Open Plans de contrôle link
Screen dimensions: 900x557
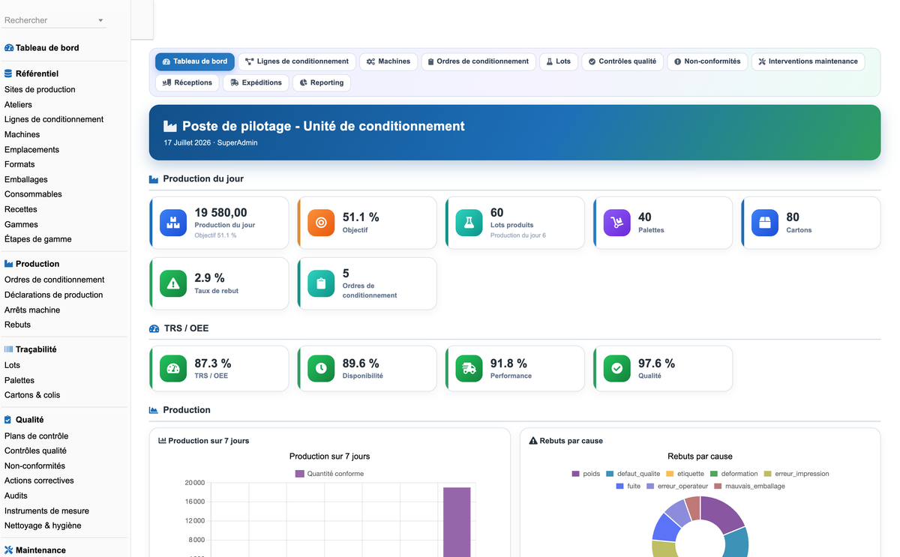click(x=36, y=436)
